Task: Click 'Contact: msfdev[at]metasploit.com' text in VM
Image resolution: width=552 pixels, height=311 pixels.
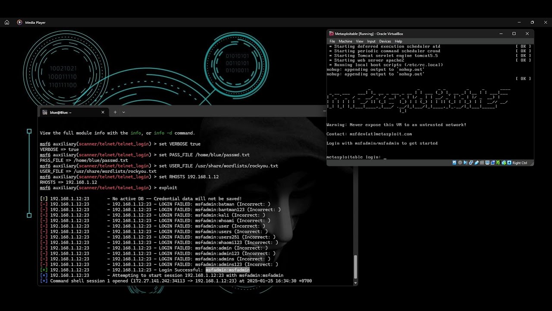Action: click(x=369, y=134)
